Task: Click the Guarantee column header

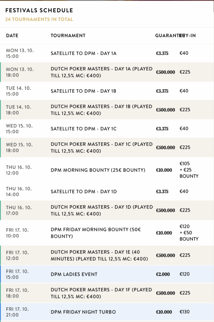Action: (x=167, y=36)
